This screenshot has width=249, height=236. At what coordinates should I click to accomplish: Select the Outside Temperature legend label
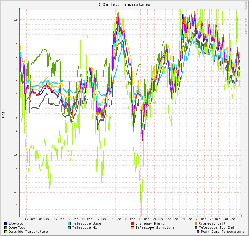pyautogui.click(x=28, y=232)
